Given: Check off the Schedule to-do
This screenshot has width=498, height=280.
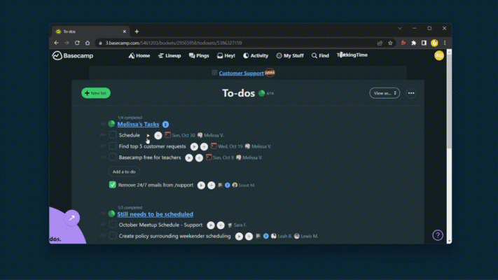Looking at the screenshot, I should 113,135.
